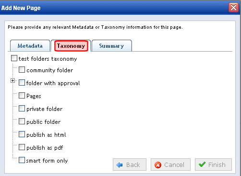The height and width of the screenshot is (176, 241).
Task: Click the Finish button label
Action: pyautogui.click(x=217, y=165)
